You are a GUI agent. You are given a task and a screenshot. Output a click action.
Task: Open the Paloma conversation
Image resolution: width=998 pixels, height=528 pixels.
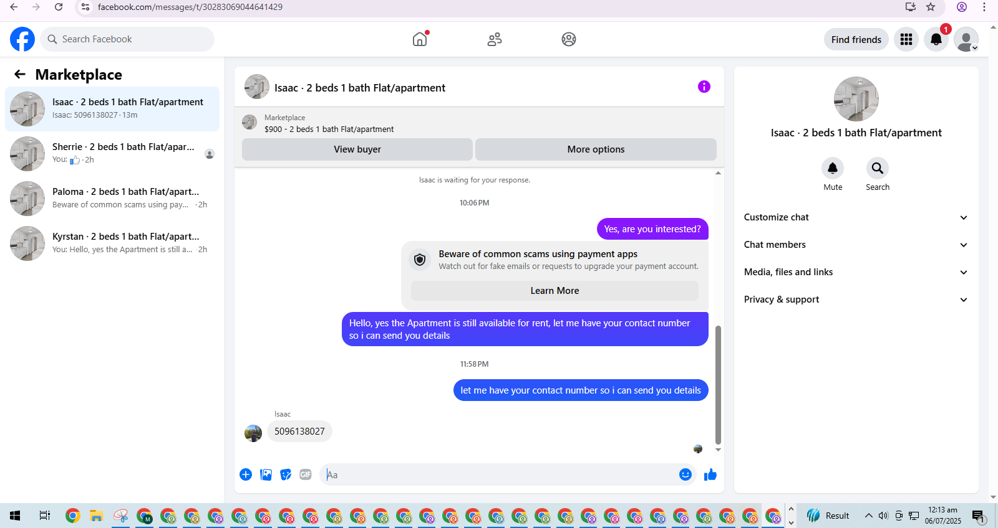[112, 199]
